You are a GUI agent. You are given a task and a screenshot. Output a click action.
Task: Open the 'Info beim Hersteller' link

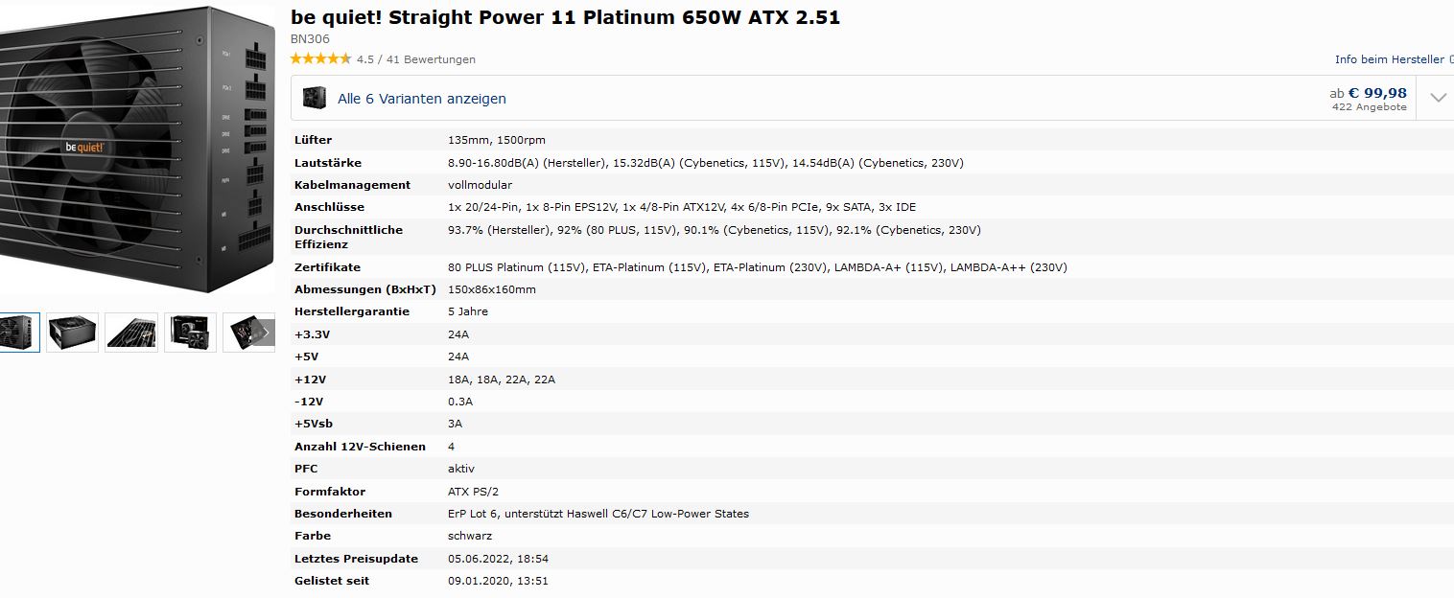tap(1394, 59)
